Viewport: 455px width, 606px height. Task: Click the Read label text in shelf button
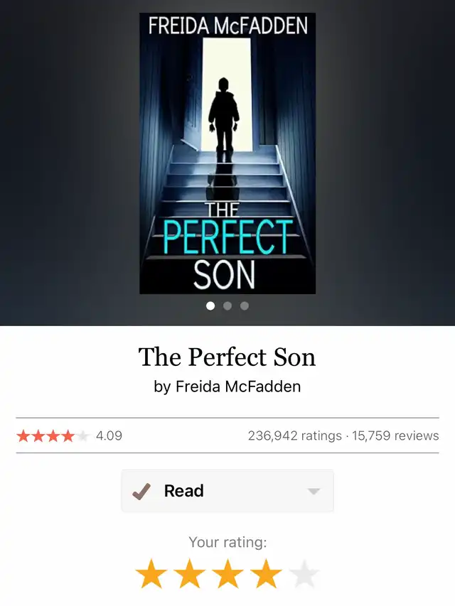tap(184, 491)
